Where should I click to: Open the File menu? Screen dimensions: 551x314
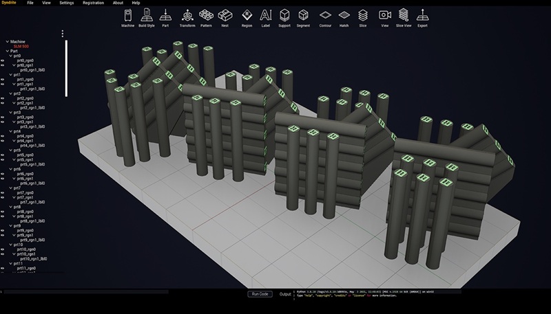point(30,3)
